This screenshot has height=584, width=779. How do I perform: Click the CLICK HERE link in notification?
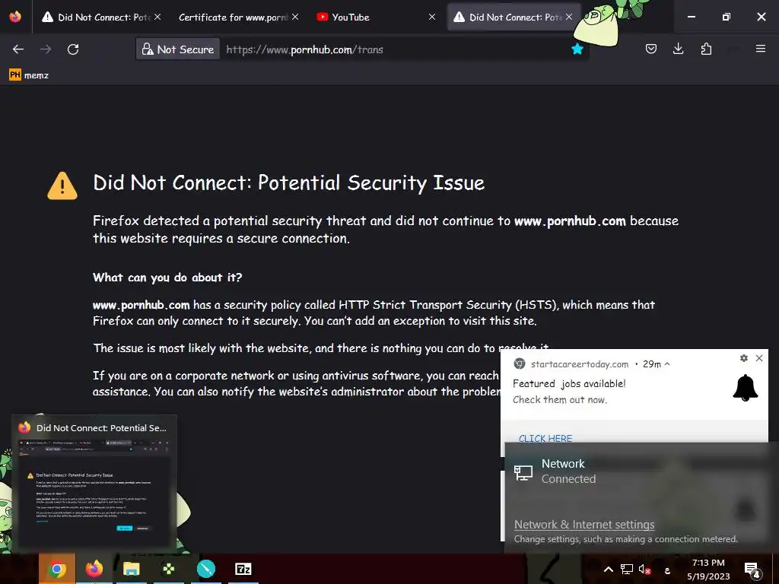[545, 438]
